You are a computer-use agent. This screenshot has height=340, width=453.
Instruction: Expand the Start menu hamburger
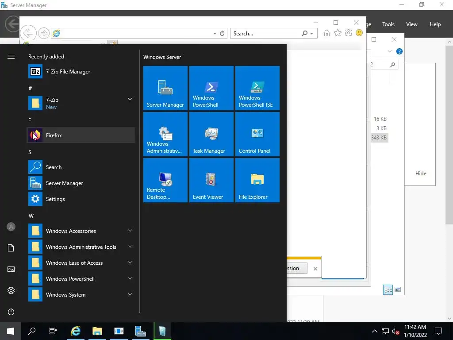coord(11,57)
